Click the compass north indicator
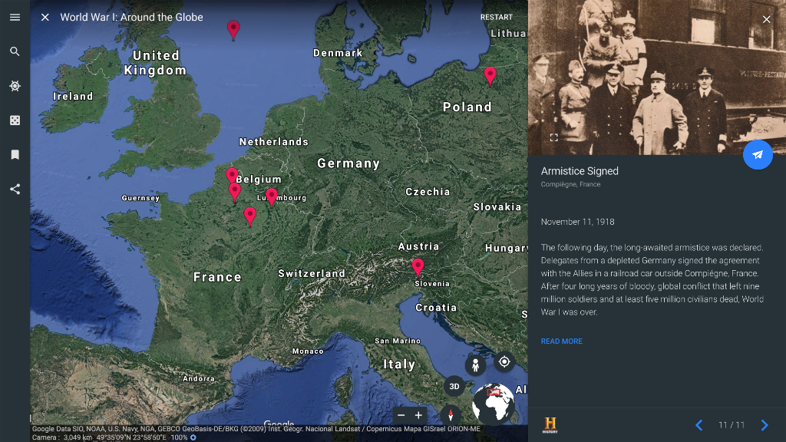This screenshot has height=442, width=786. click(451, 415)
